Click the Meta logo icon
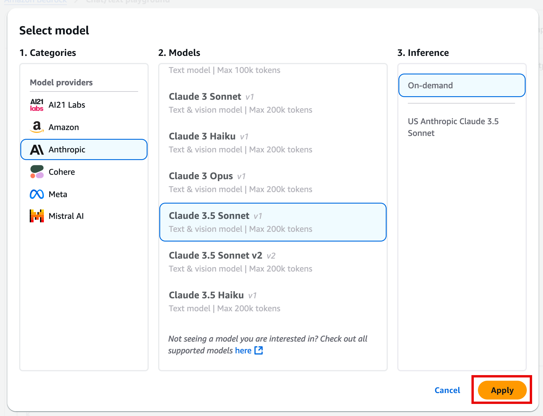The image size is (543, 416). coord(37,194)
